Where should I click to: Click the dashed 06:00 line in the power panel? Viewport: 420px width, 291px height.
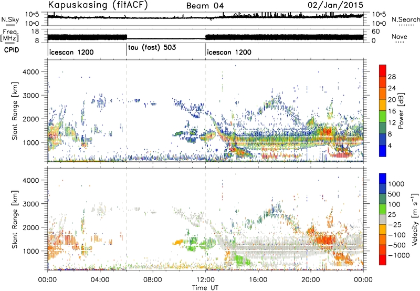127,110
